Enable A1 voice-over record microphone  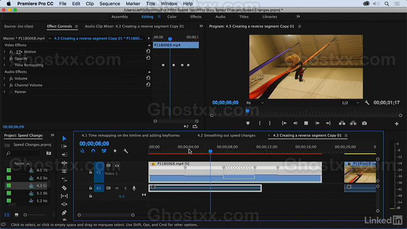point(134,188)
